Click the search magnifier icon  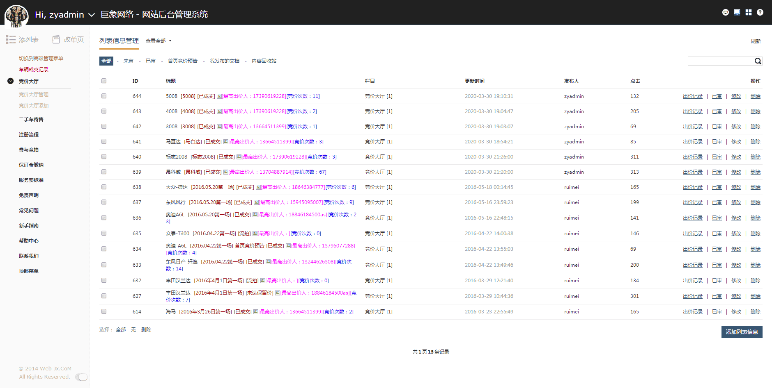click(x=758, y=61)
